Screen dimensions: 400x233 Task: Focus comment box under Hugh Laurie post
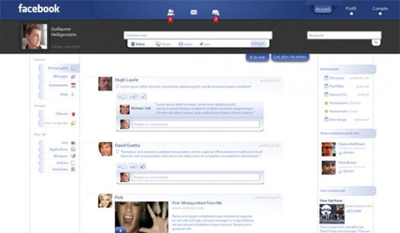196,124
